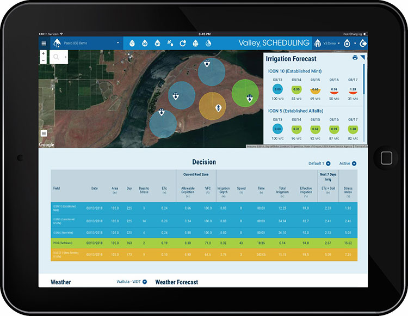
Task: Click the water drop icon with double arrows
Action: pos(145,43)
